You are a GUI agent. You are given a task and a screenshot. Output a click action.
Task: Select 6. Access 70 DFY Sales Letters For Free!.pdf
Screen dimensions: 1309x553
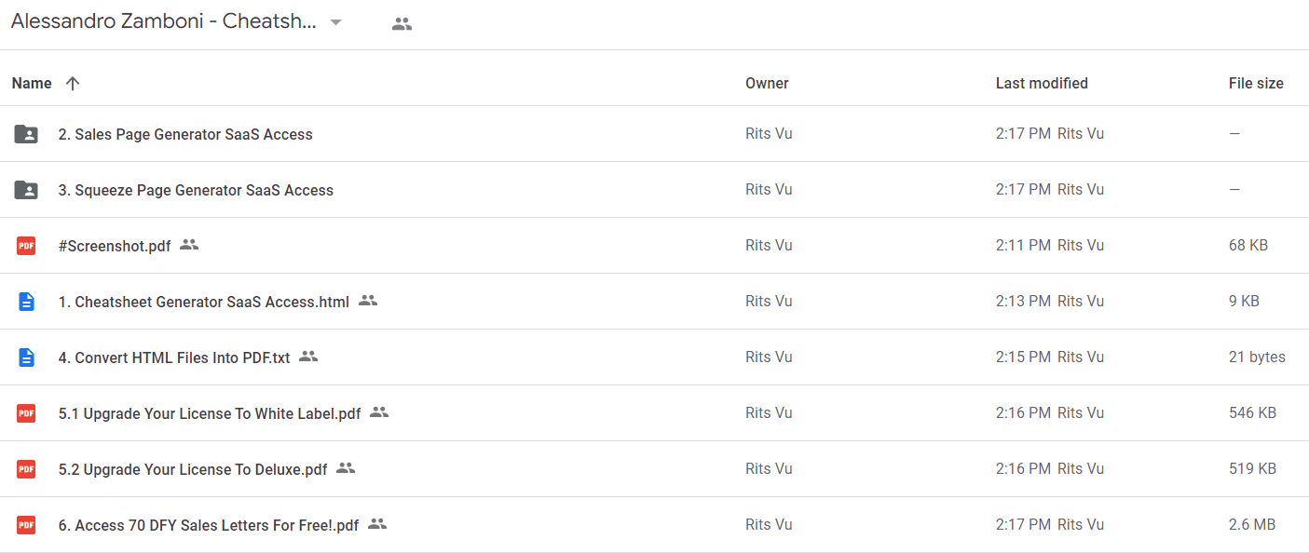[654, 525]
